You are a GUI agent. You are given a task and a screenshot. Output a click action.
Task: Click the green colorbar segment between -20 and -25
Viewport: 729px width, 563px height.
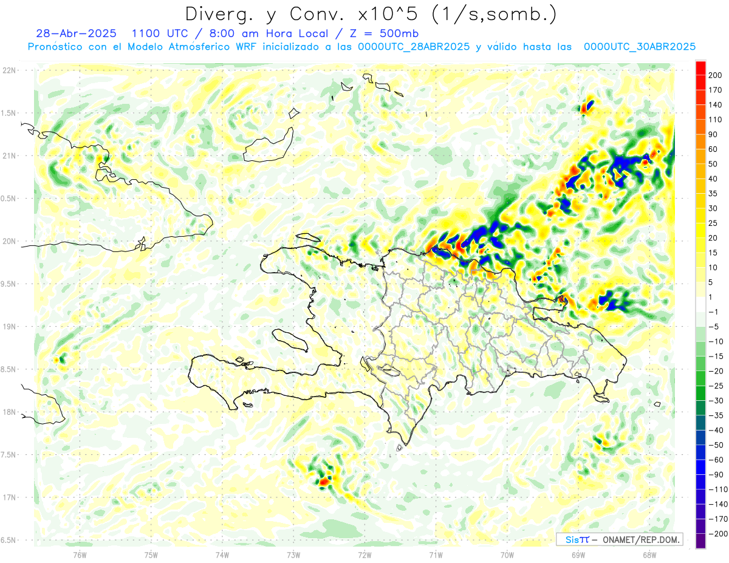[700, 378]
